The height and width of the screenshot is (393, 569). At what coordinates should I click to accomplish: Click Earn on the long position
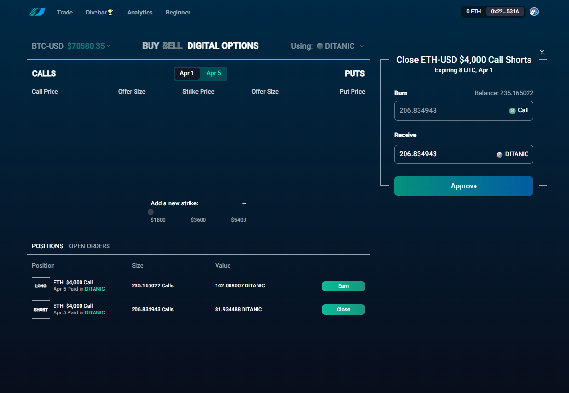point(343,286)
